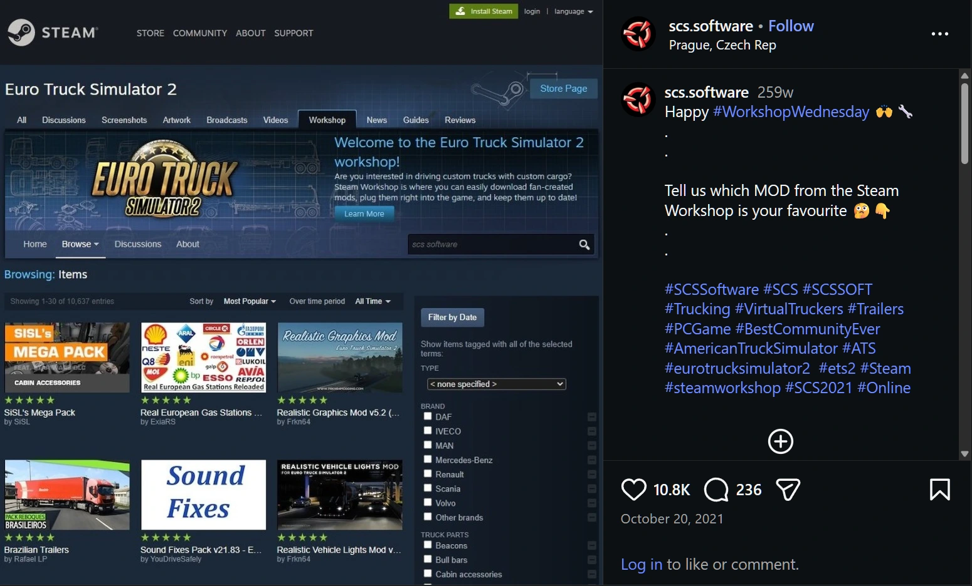The image size is (972, 586).
Task: Open the Guides tab
Action: tap(416, 120)
